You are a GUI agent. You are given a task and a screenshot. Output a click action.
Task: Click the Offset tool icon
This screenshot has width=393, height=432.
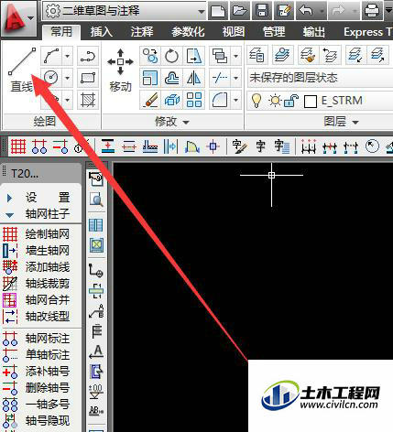point(171,78)
